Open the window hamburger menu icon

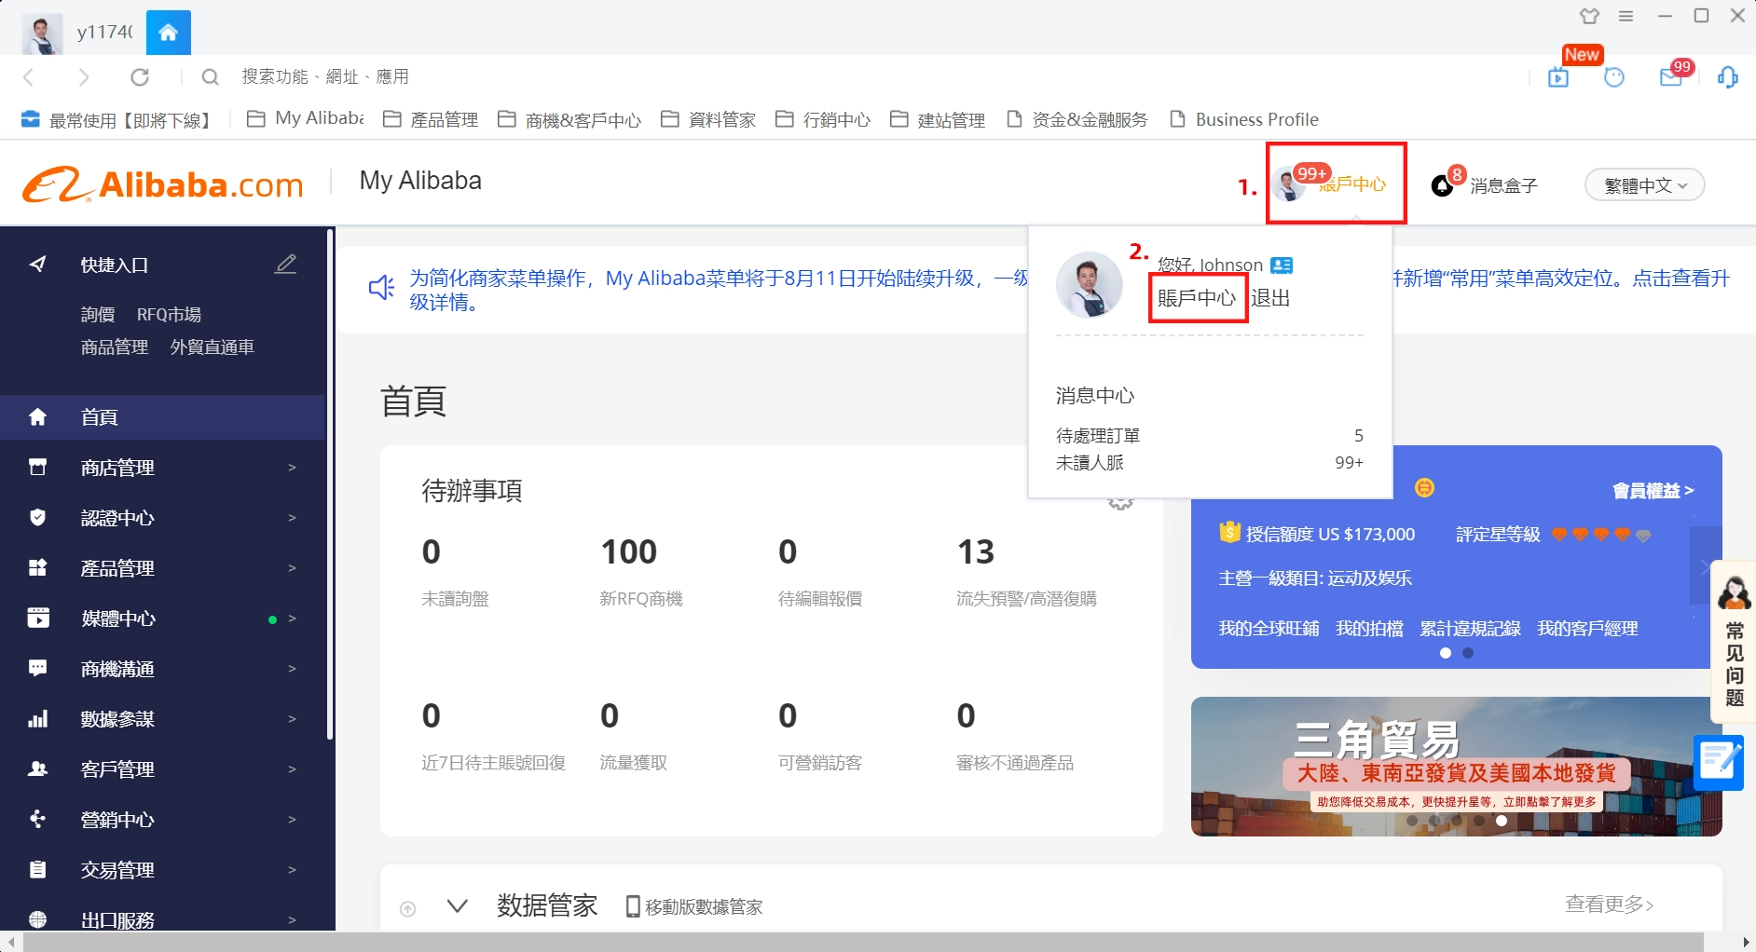pos(1626,16)
